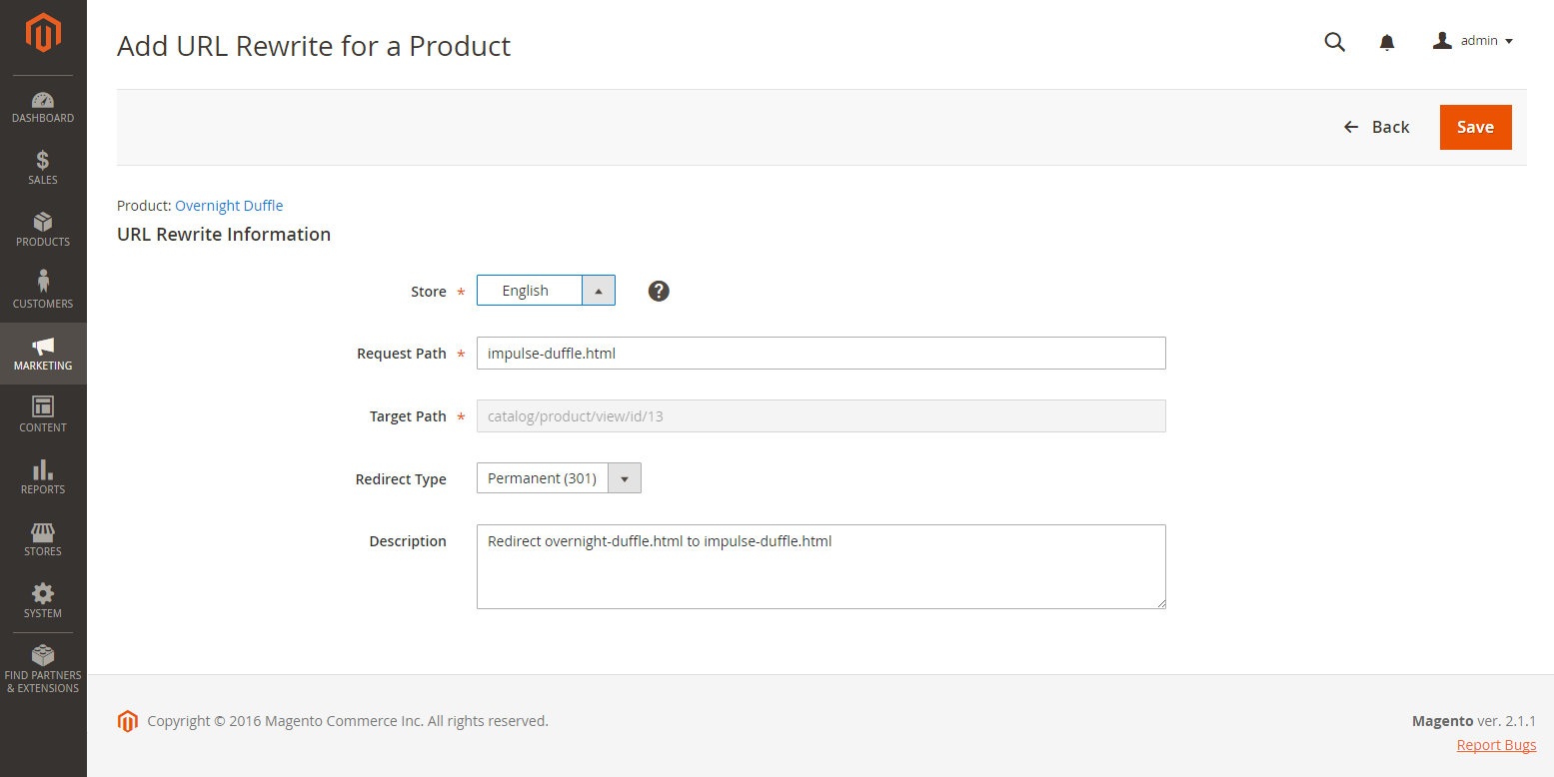Click the 'Magento ver. 2.1.1' text

[x=1474, y=721]
